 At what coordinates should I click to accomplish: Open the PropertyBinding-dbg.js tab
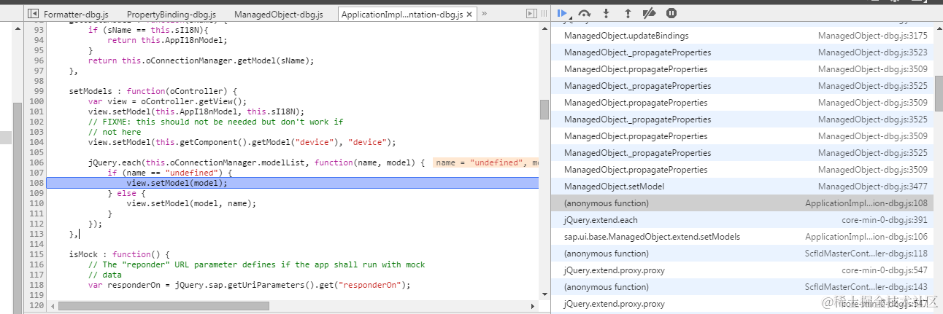pyautogui.click(x=171, y=14)
